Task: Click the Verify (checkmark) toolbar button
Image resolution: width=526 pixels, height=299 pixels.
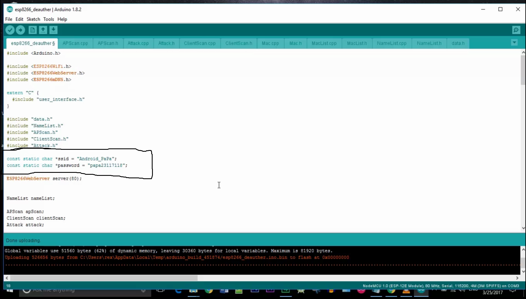Action: (10, 30)
